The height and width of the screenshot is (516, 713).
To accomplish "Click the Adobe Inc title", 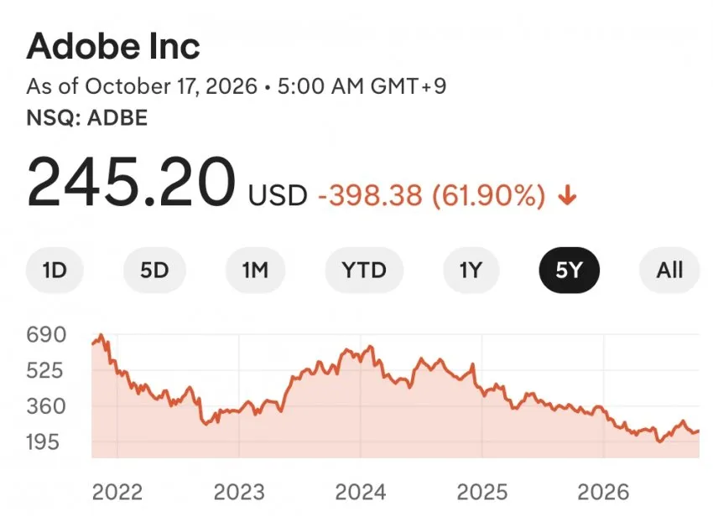I will tap(113, 46).
